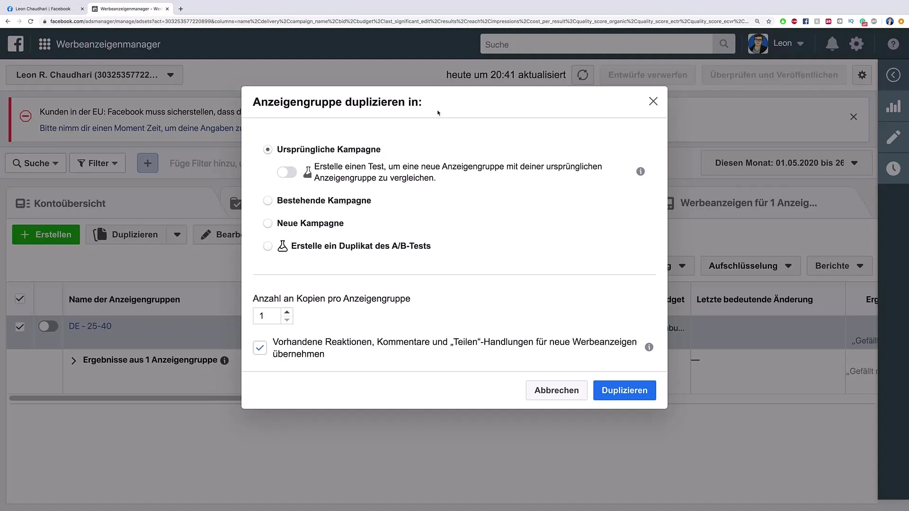
Task: Click info icon next to Ergebnisse aus 1 Anzeigengruppe
Action: pyautogui.click(x=224, y=361)
